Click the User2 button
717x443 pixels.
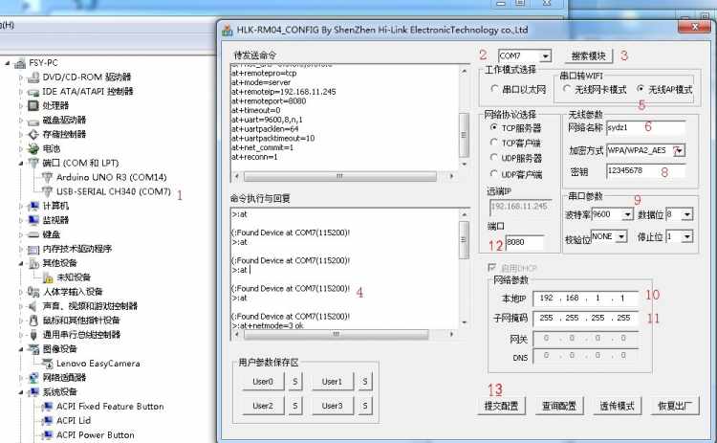263,406
